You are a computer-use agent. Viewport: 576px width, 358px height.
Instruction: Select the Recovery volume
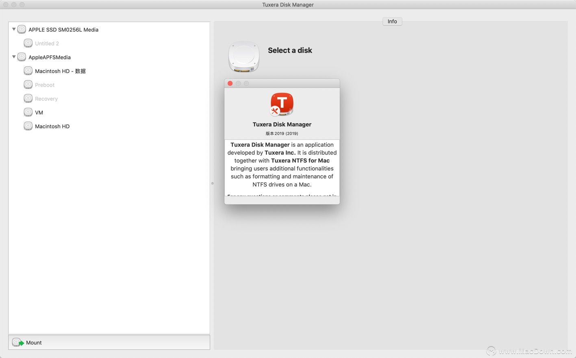point(46,99)
